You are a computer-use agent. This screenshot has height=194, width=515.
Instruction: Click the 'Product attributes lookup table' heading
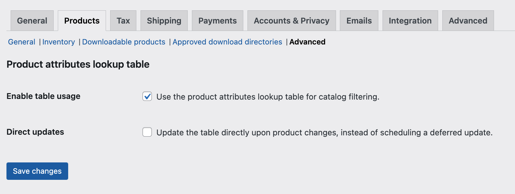(78, 64)
